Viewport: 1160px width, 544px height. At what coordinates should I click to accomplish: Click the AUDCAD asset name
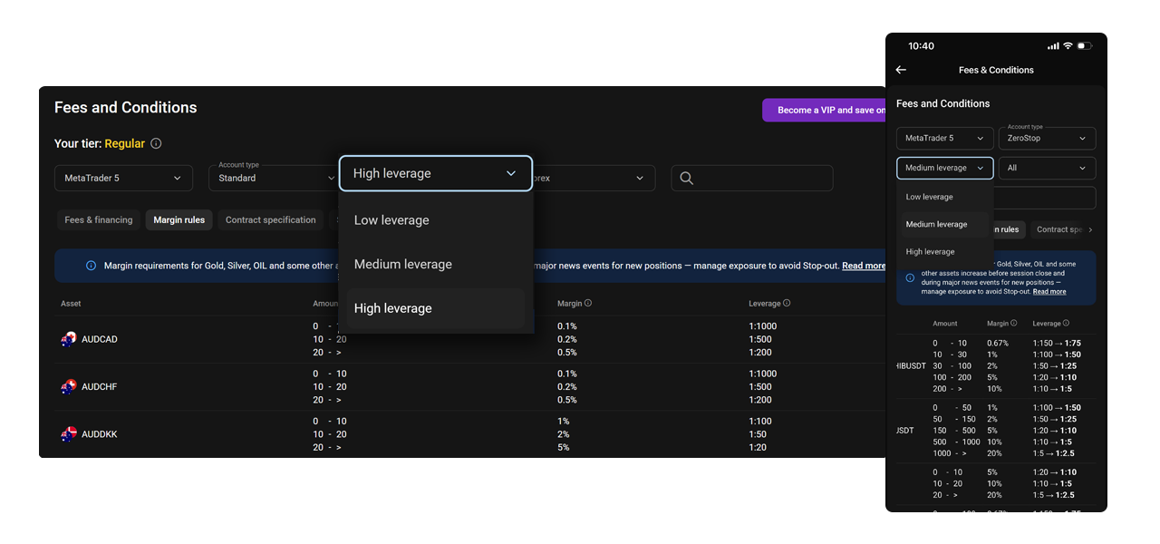pyautogui.click(x=100, y=339)
